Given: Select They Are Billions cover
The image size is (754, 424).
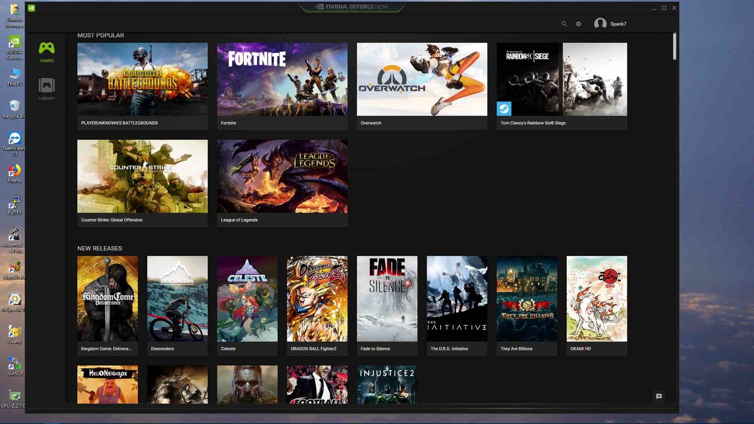Looking at the screenshot, I should tap(527, 299).
